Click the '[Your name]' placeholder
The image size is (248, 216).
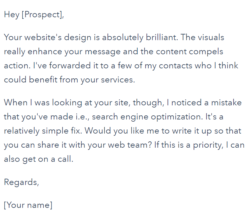click(28, 205)
